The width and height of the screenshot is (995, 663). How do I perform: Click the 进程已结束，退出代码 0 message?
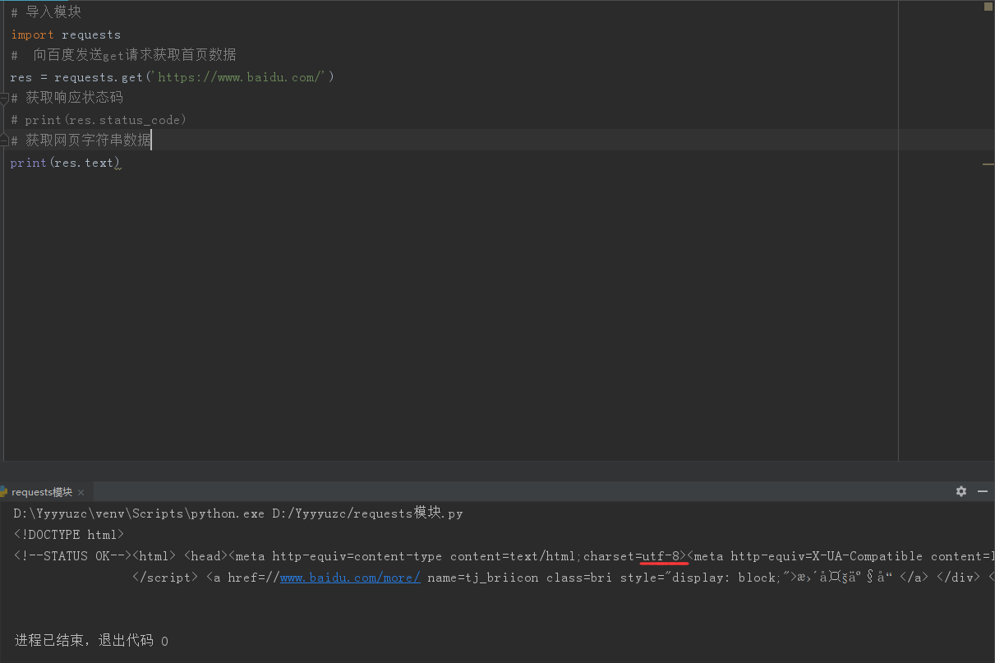click(x=91, y=641)
